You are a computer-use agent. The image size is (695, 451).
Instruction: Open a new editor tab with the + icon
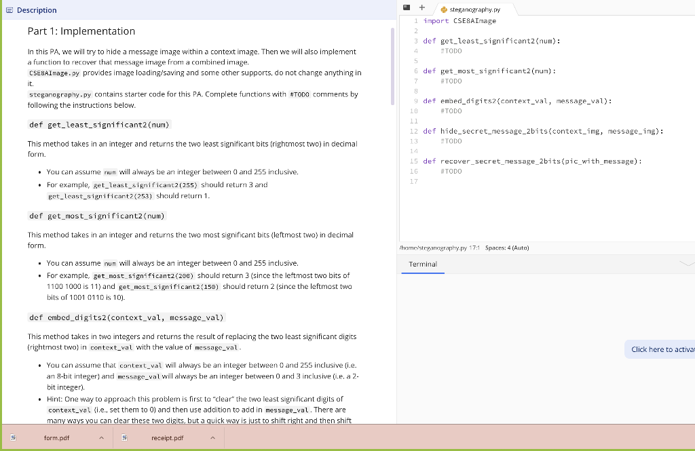[x=421, y=7]
